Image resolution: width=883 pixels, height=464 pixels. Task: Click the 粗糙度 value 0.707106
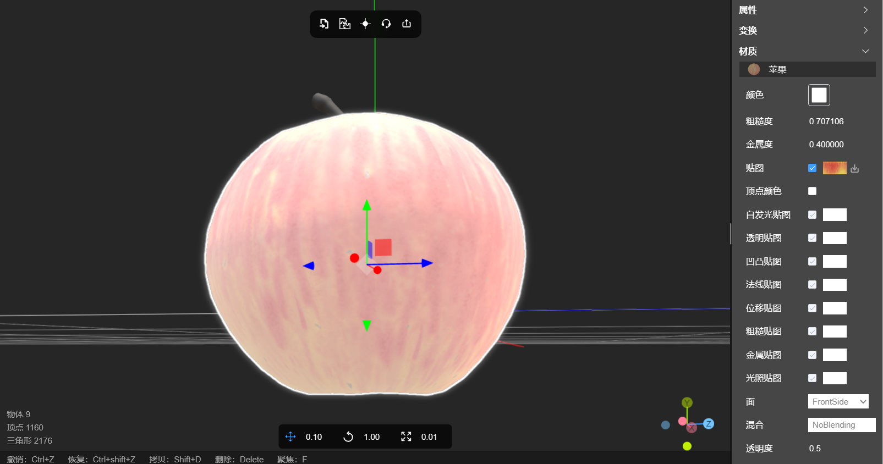coord(826,121)
